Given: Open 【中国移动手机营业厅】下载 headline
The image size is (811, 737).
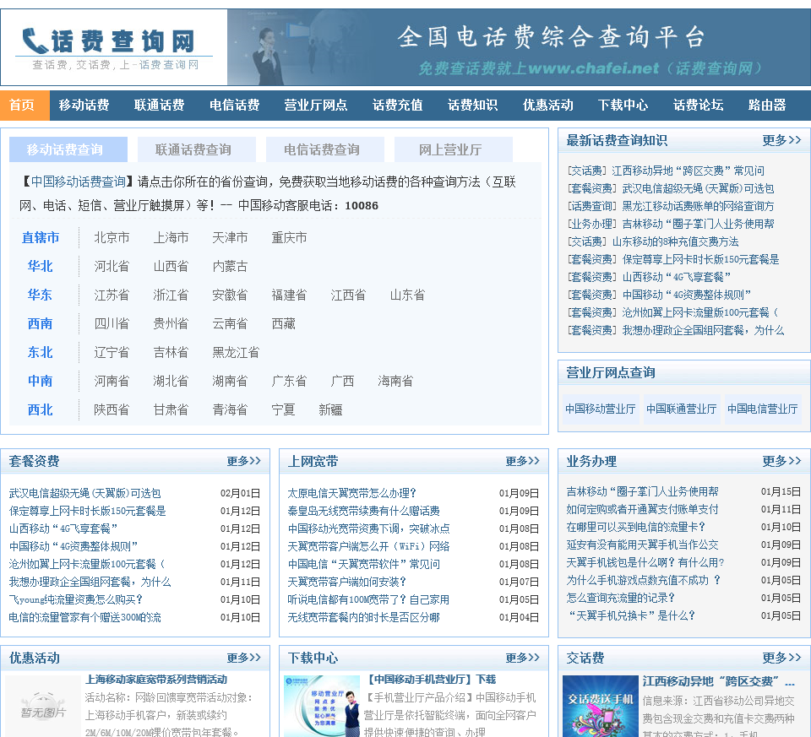Looking at the screenshot, I should point(430,680).
